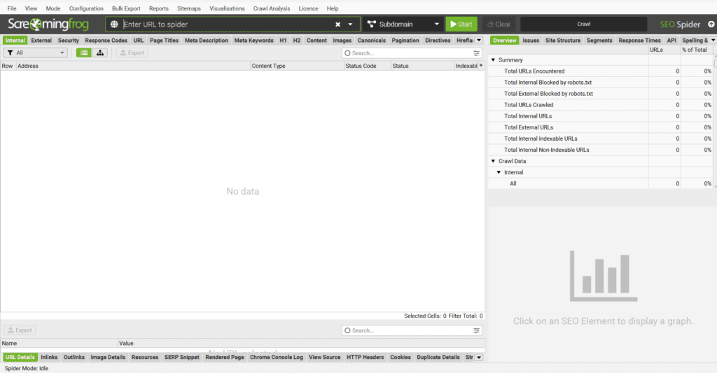Collapse the Summary section
717x373 pixels.
tap(493, 60)
